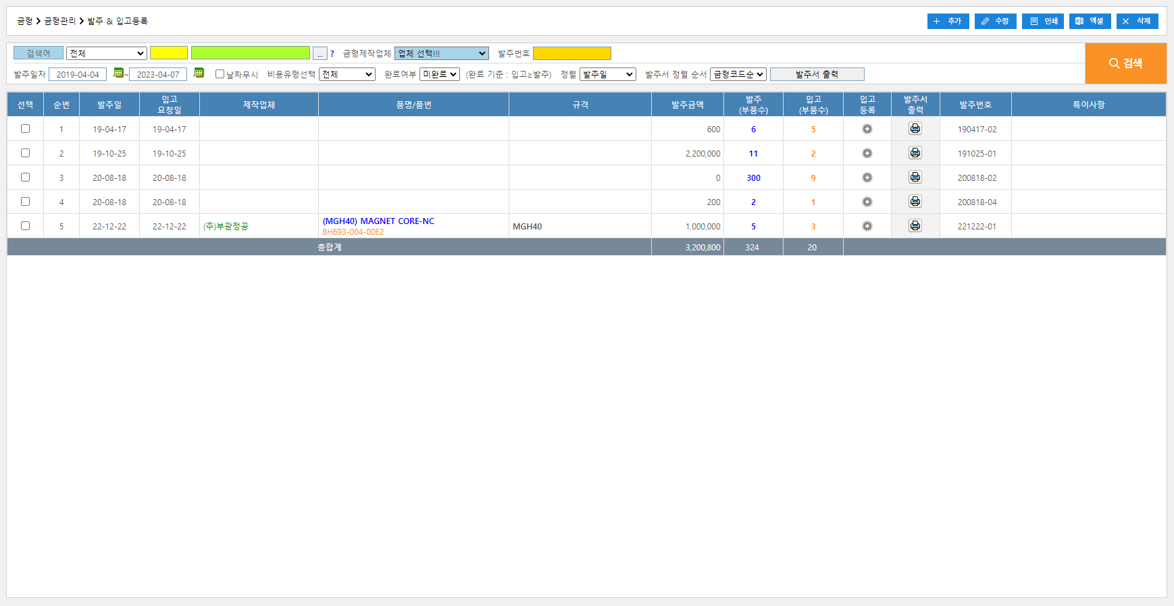The height and width of the screenshot is (606, 1174).
Task: Print the order sheet for 221222-01
Action: tap(915, 226)
